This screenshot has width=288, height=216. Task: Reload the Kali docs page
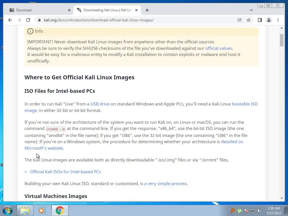pos(28,20)
